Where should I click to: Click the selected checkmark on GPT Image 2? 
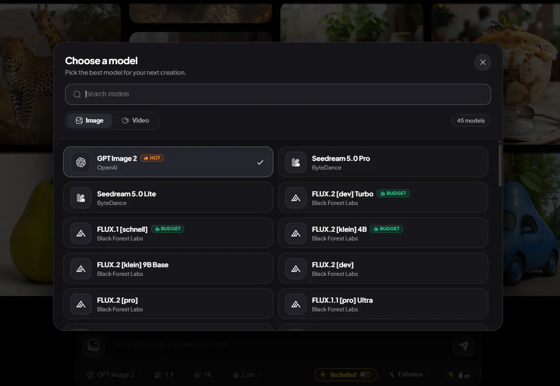click(260, 162)
